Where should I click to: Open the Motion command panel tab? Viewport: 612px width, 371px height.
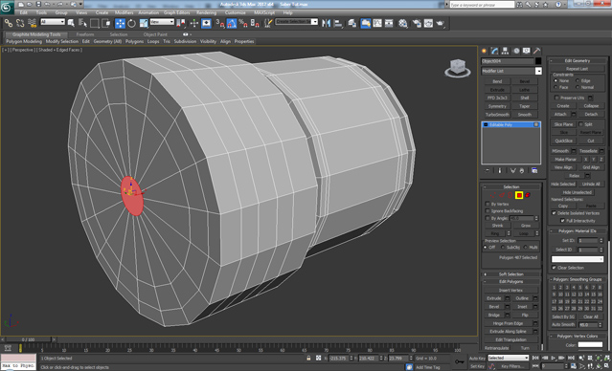coord(516,51)
